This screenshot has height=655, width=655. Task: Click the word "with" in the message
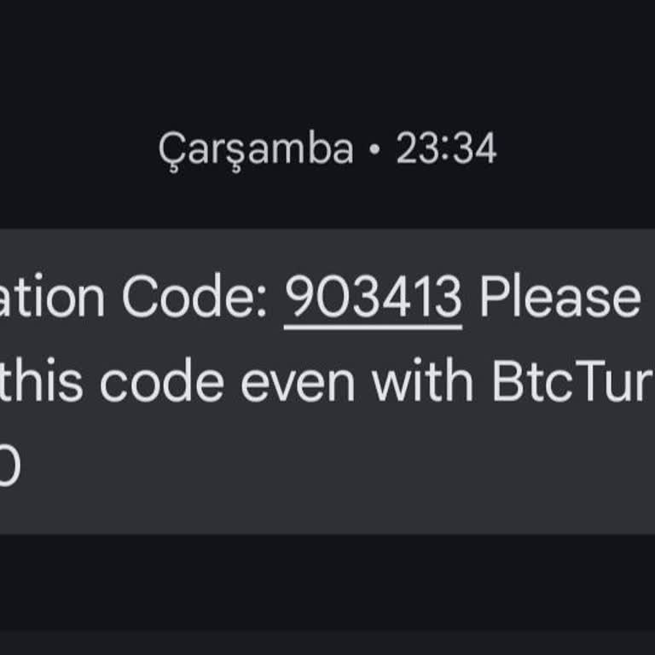pos(422,383)
